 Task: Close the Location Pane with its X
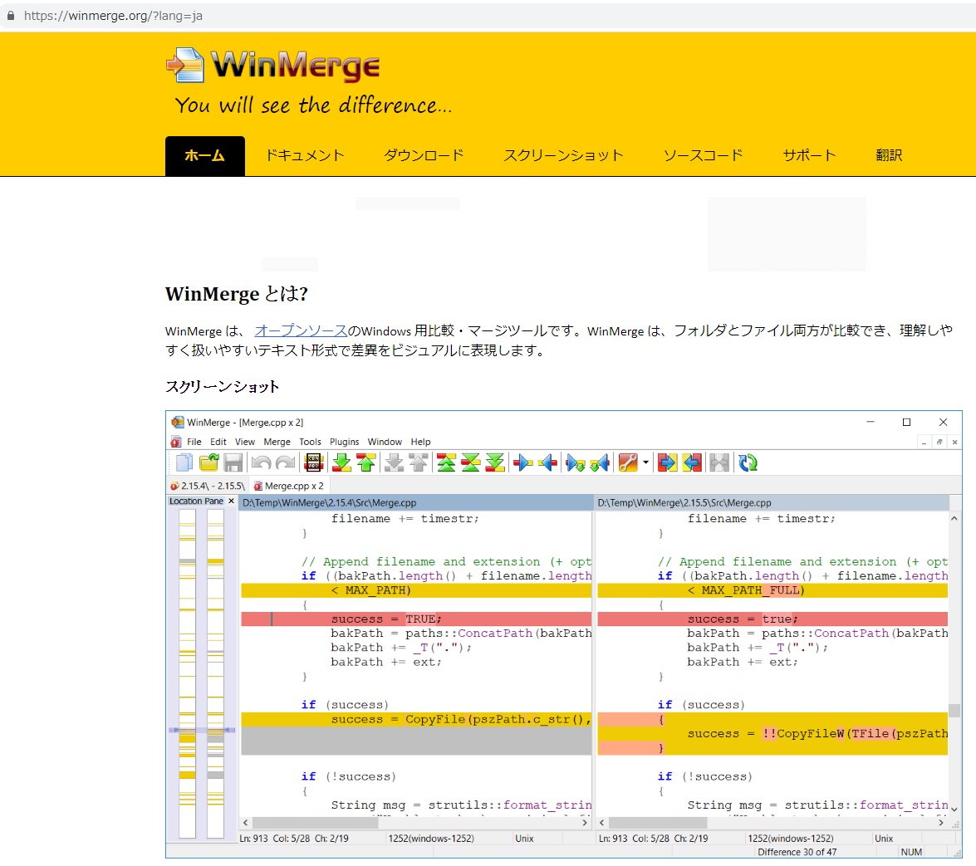coord(232,501)
